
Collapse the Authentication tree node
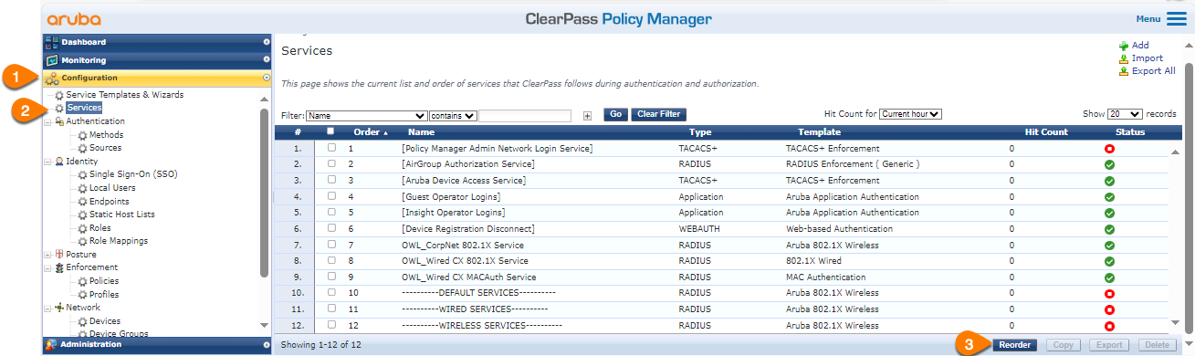pyautogui.click(x=47, y=121)
